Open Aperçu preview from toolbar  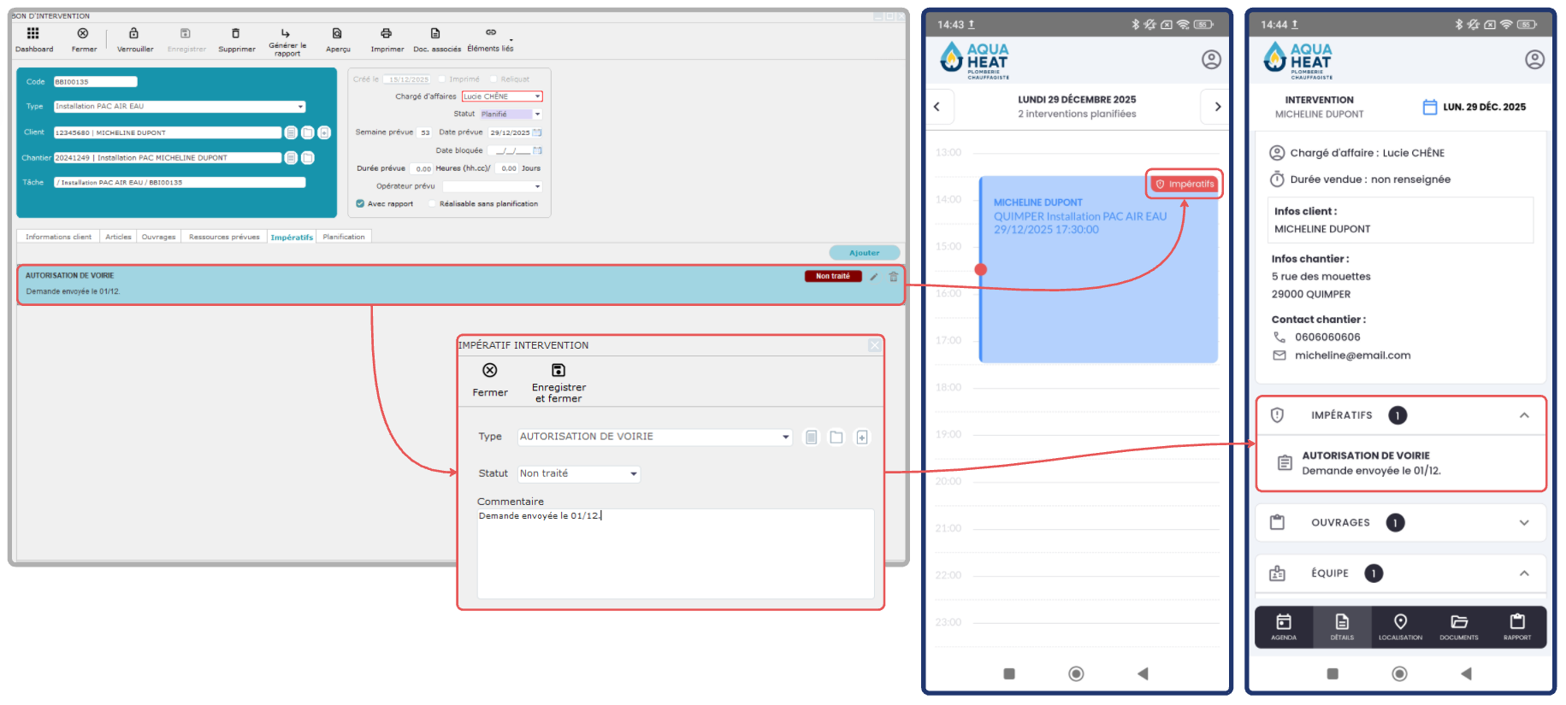[337, 34]
